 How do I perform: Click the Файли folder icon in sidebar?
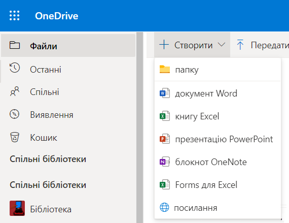[15, 45]
